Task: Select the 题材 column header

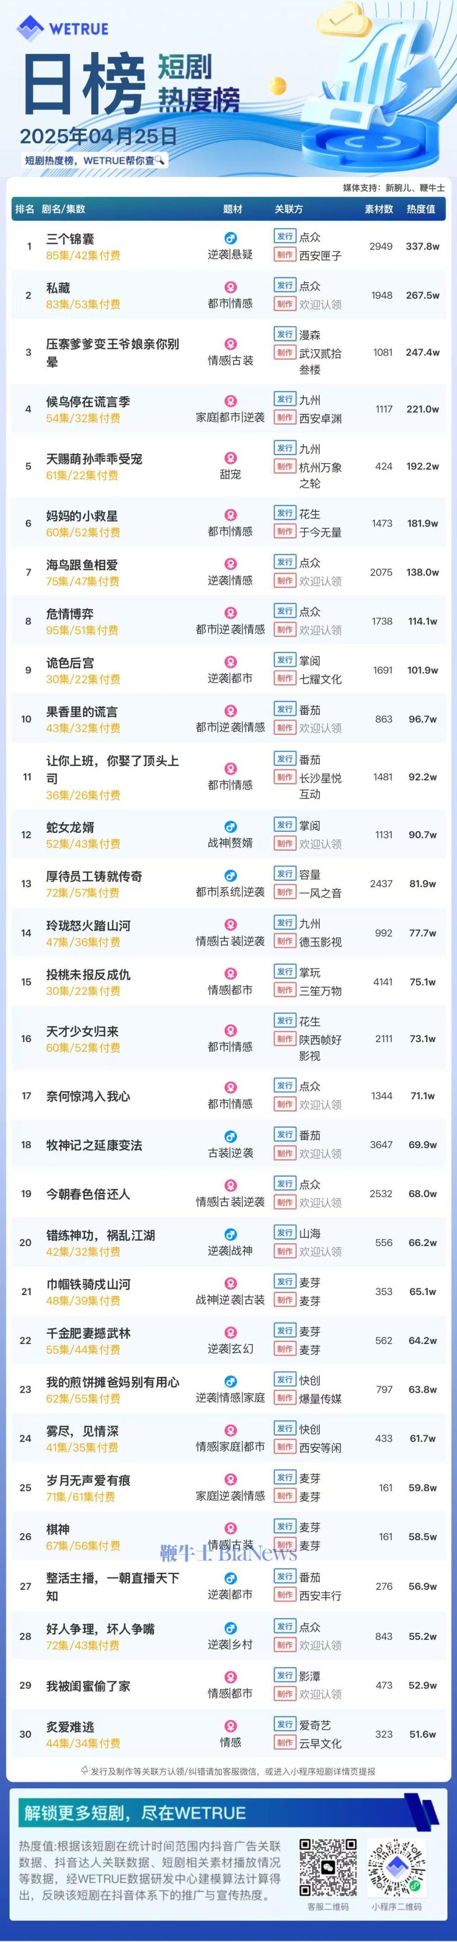Action: click(x=233, y=209)
